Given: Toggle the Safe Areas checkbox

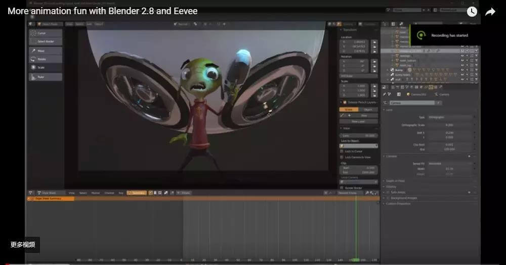Looking at the screenshot, I should [388, 192].
